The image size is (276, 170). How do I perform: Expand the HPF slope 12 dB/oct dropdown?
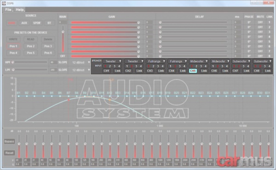coord(80,62)
